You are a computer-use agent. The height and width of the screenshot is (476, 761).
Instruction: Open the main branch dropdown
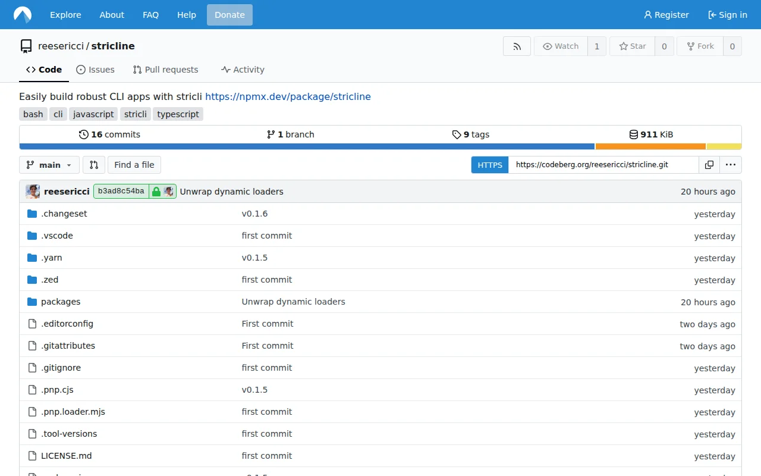(x=49, y=165)
